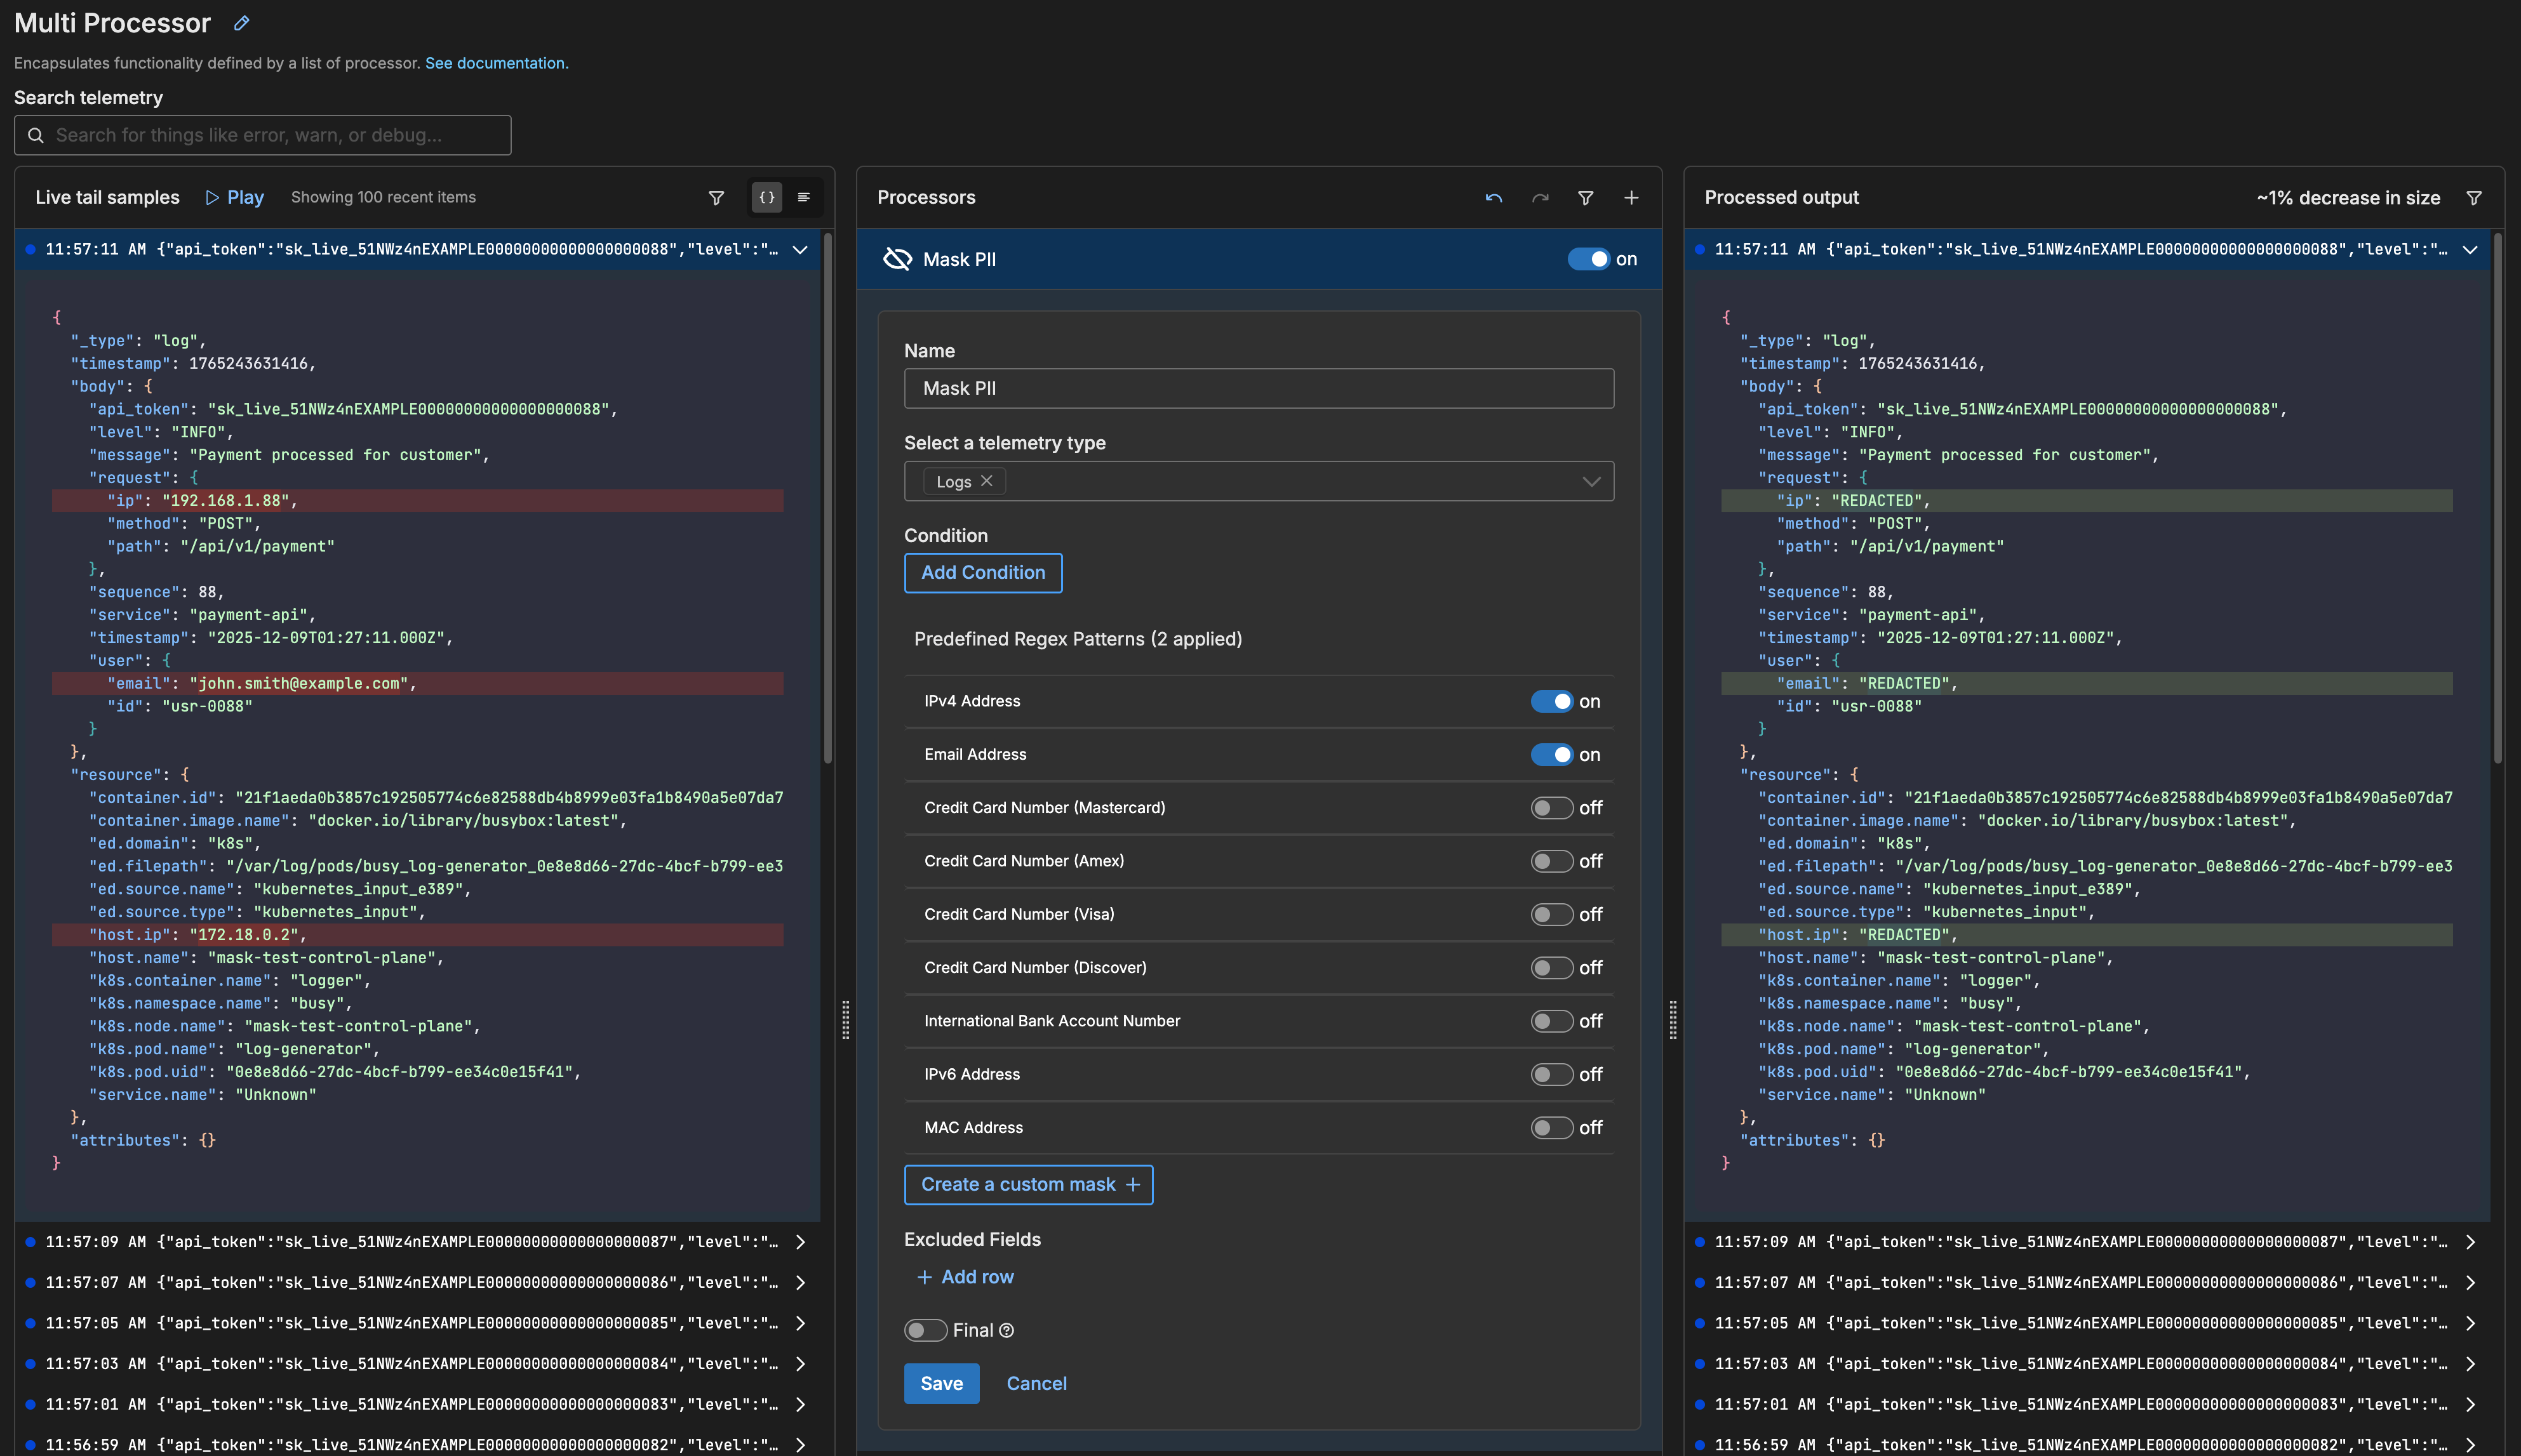Image resolution: width=2521 pixels, height=1456 pixels.
Task: Switch to plain text lines view icon
Action: tap(803, 198)
